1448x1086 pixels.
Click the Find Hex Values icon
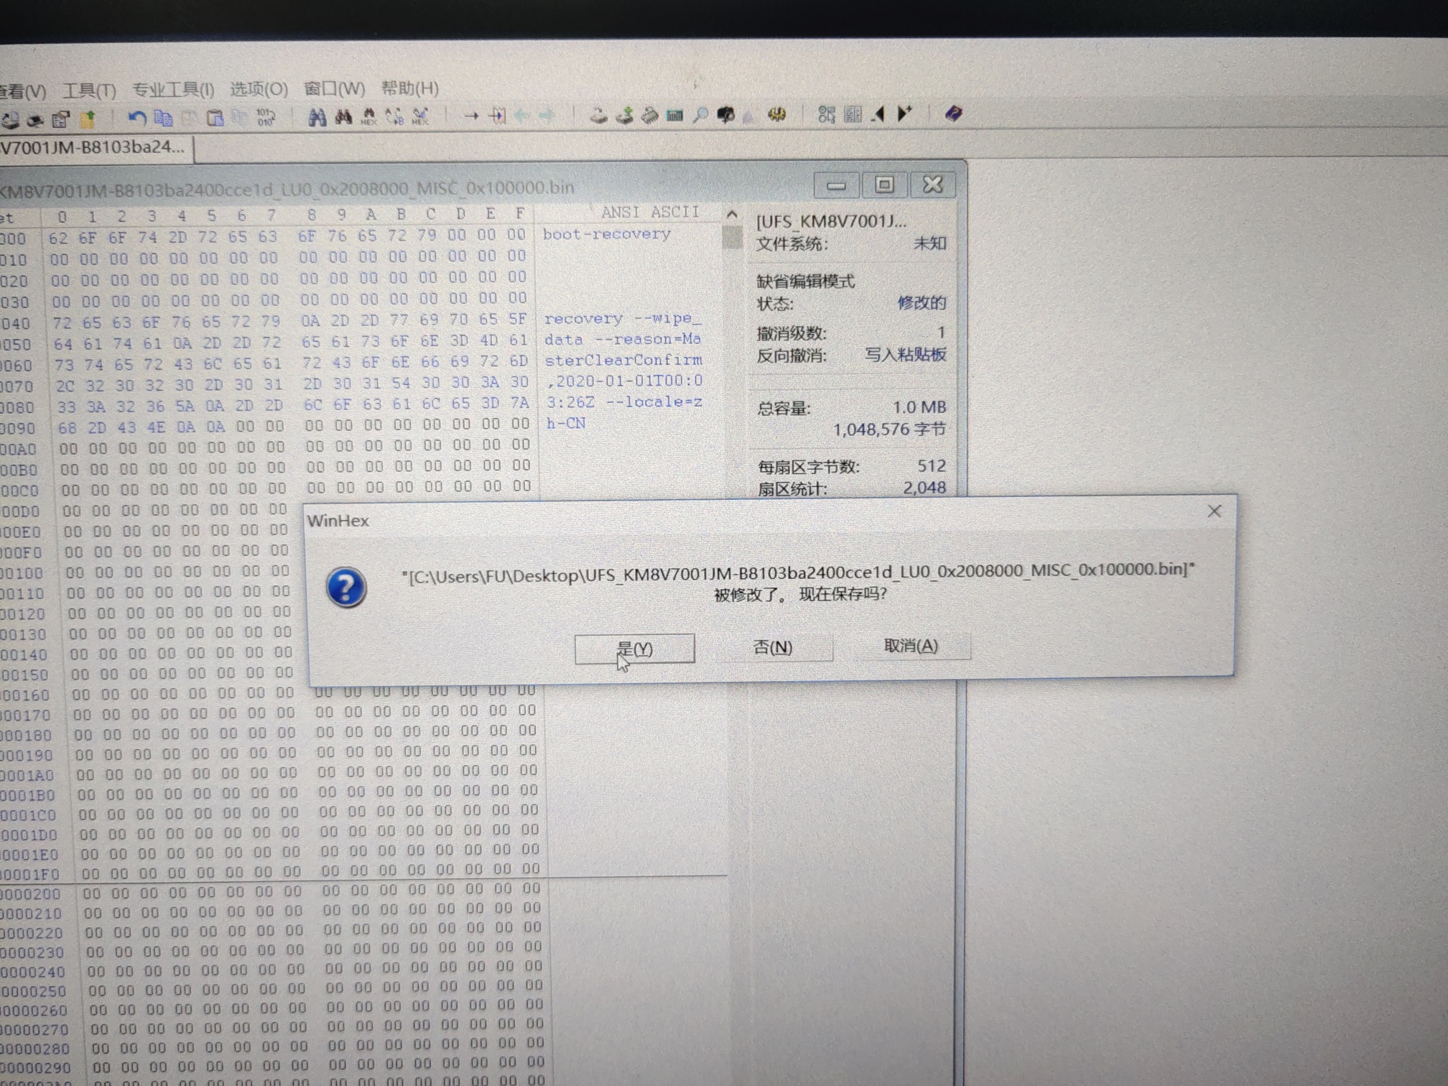click(x=368, y=116)
